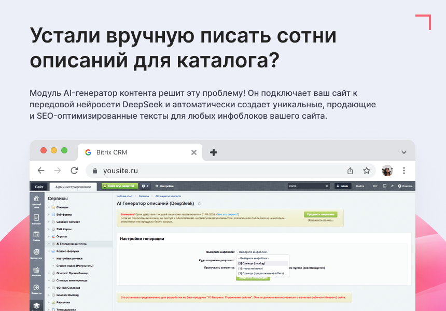Viewport: 446px width, 311px height.
Task: Bookmark the page with the star icon
Action: click(366, 171)
